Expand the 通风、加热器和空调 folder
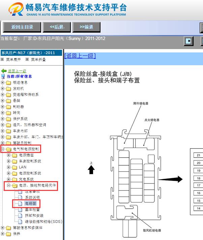This screenshot has width=203, height=240. [2, 125]
